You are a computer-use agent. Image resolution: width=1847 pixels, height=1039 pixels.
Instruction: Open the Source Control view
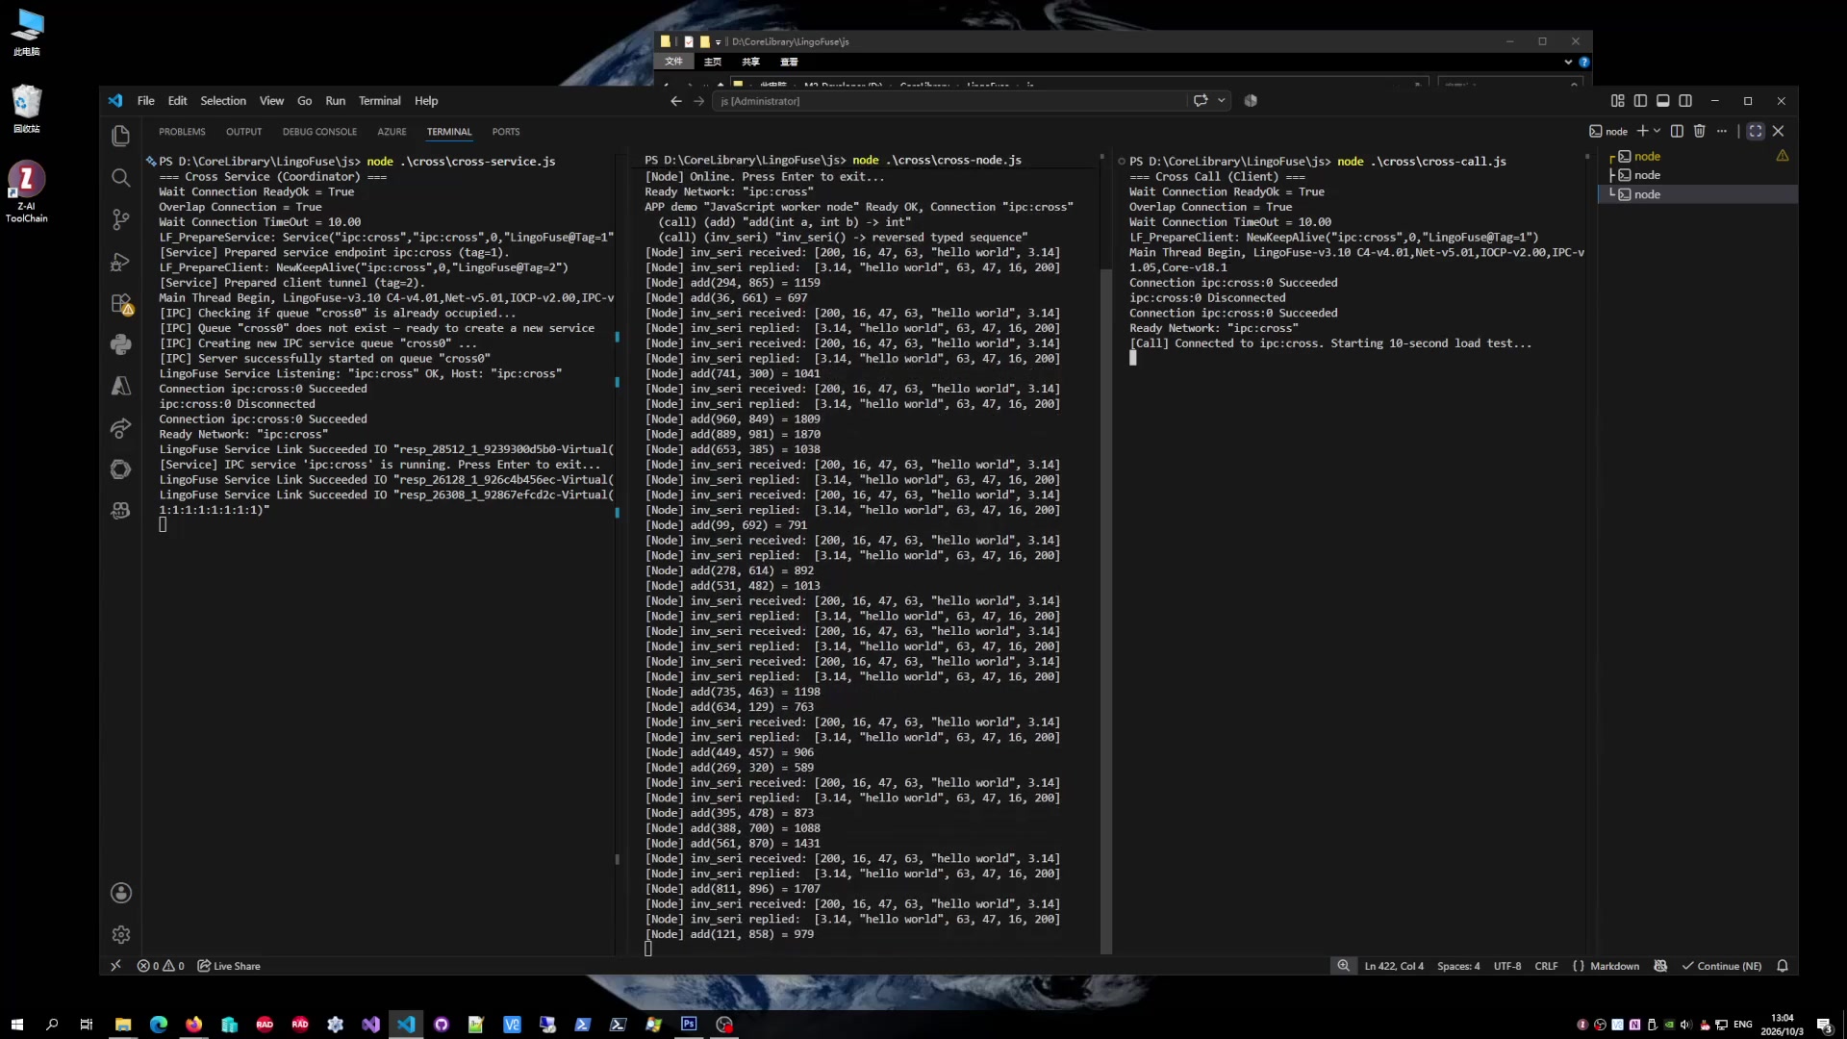(x=120, y=219)
